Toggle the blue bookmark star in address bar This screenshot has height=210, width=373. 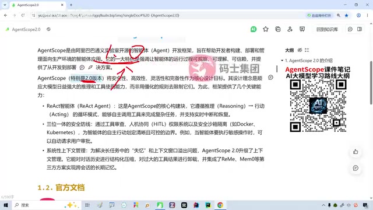pos(347,16)
